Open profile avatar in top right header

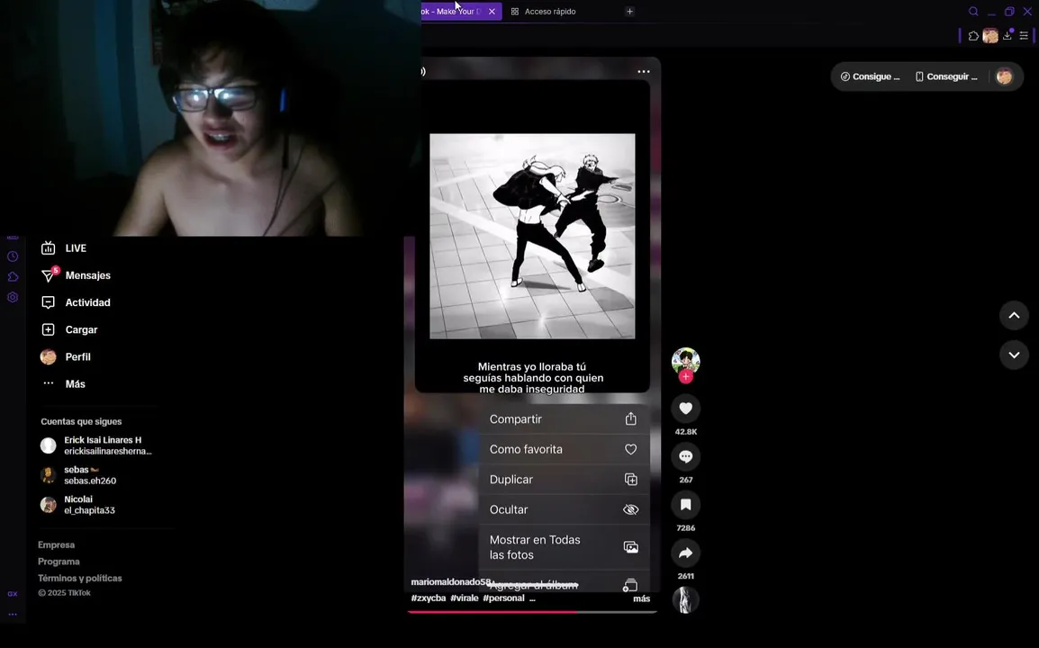pyautogui.click(x=1005, y=76)
